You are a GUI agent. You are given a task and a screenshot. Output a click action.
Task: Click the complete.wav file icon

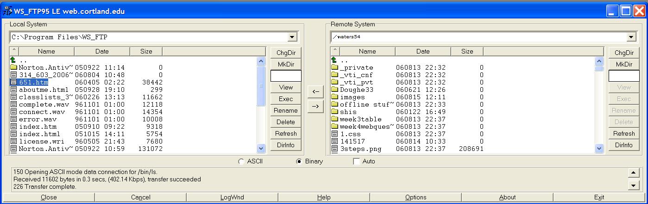click(13, 104)
